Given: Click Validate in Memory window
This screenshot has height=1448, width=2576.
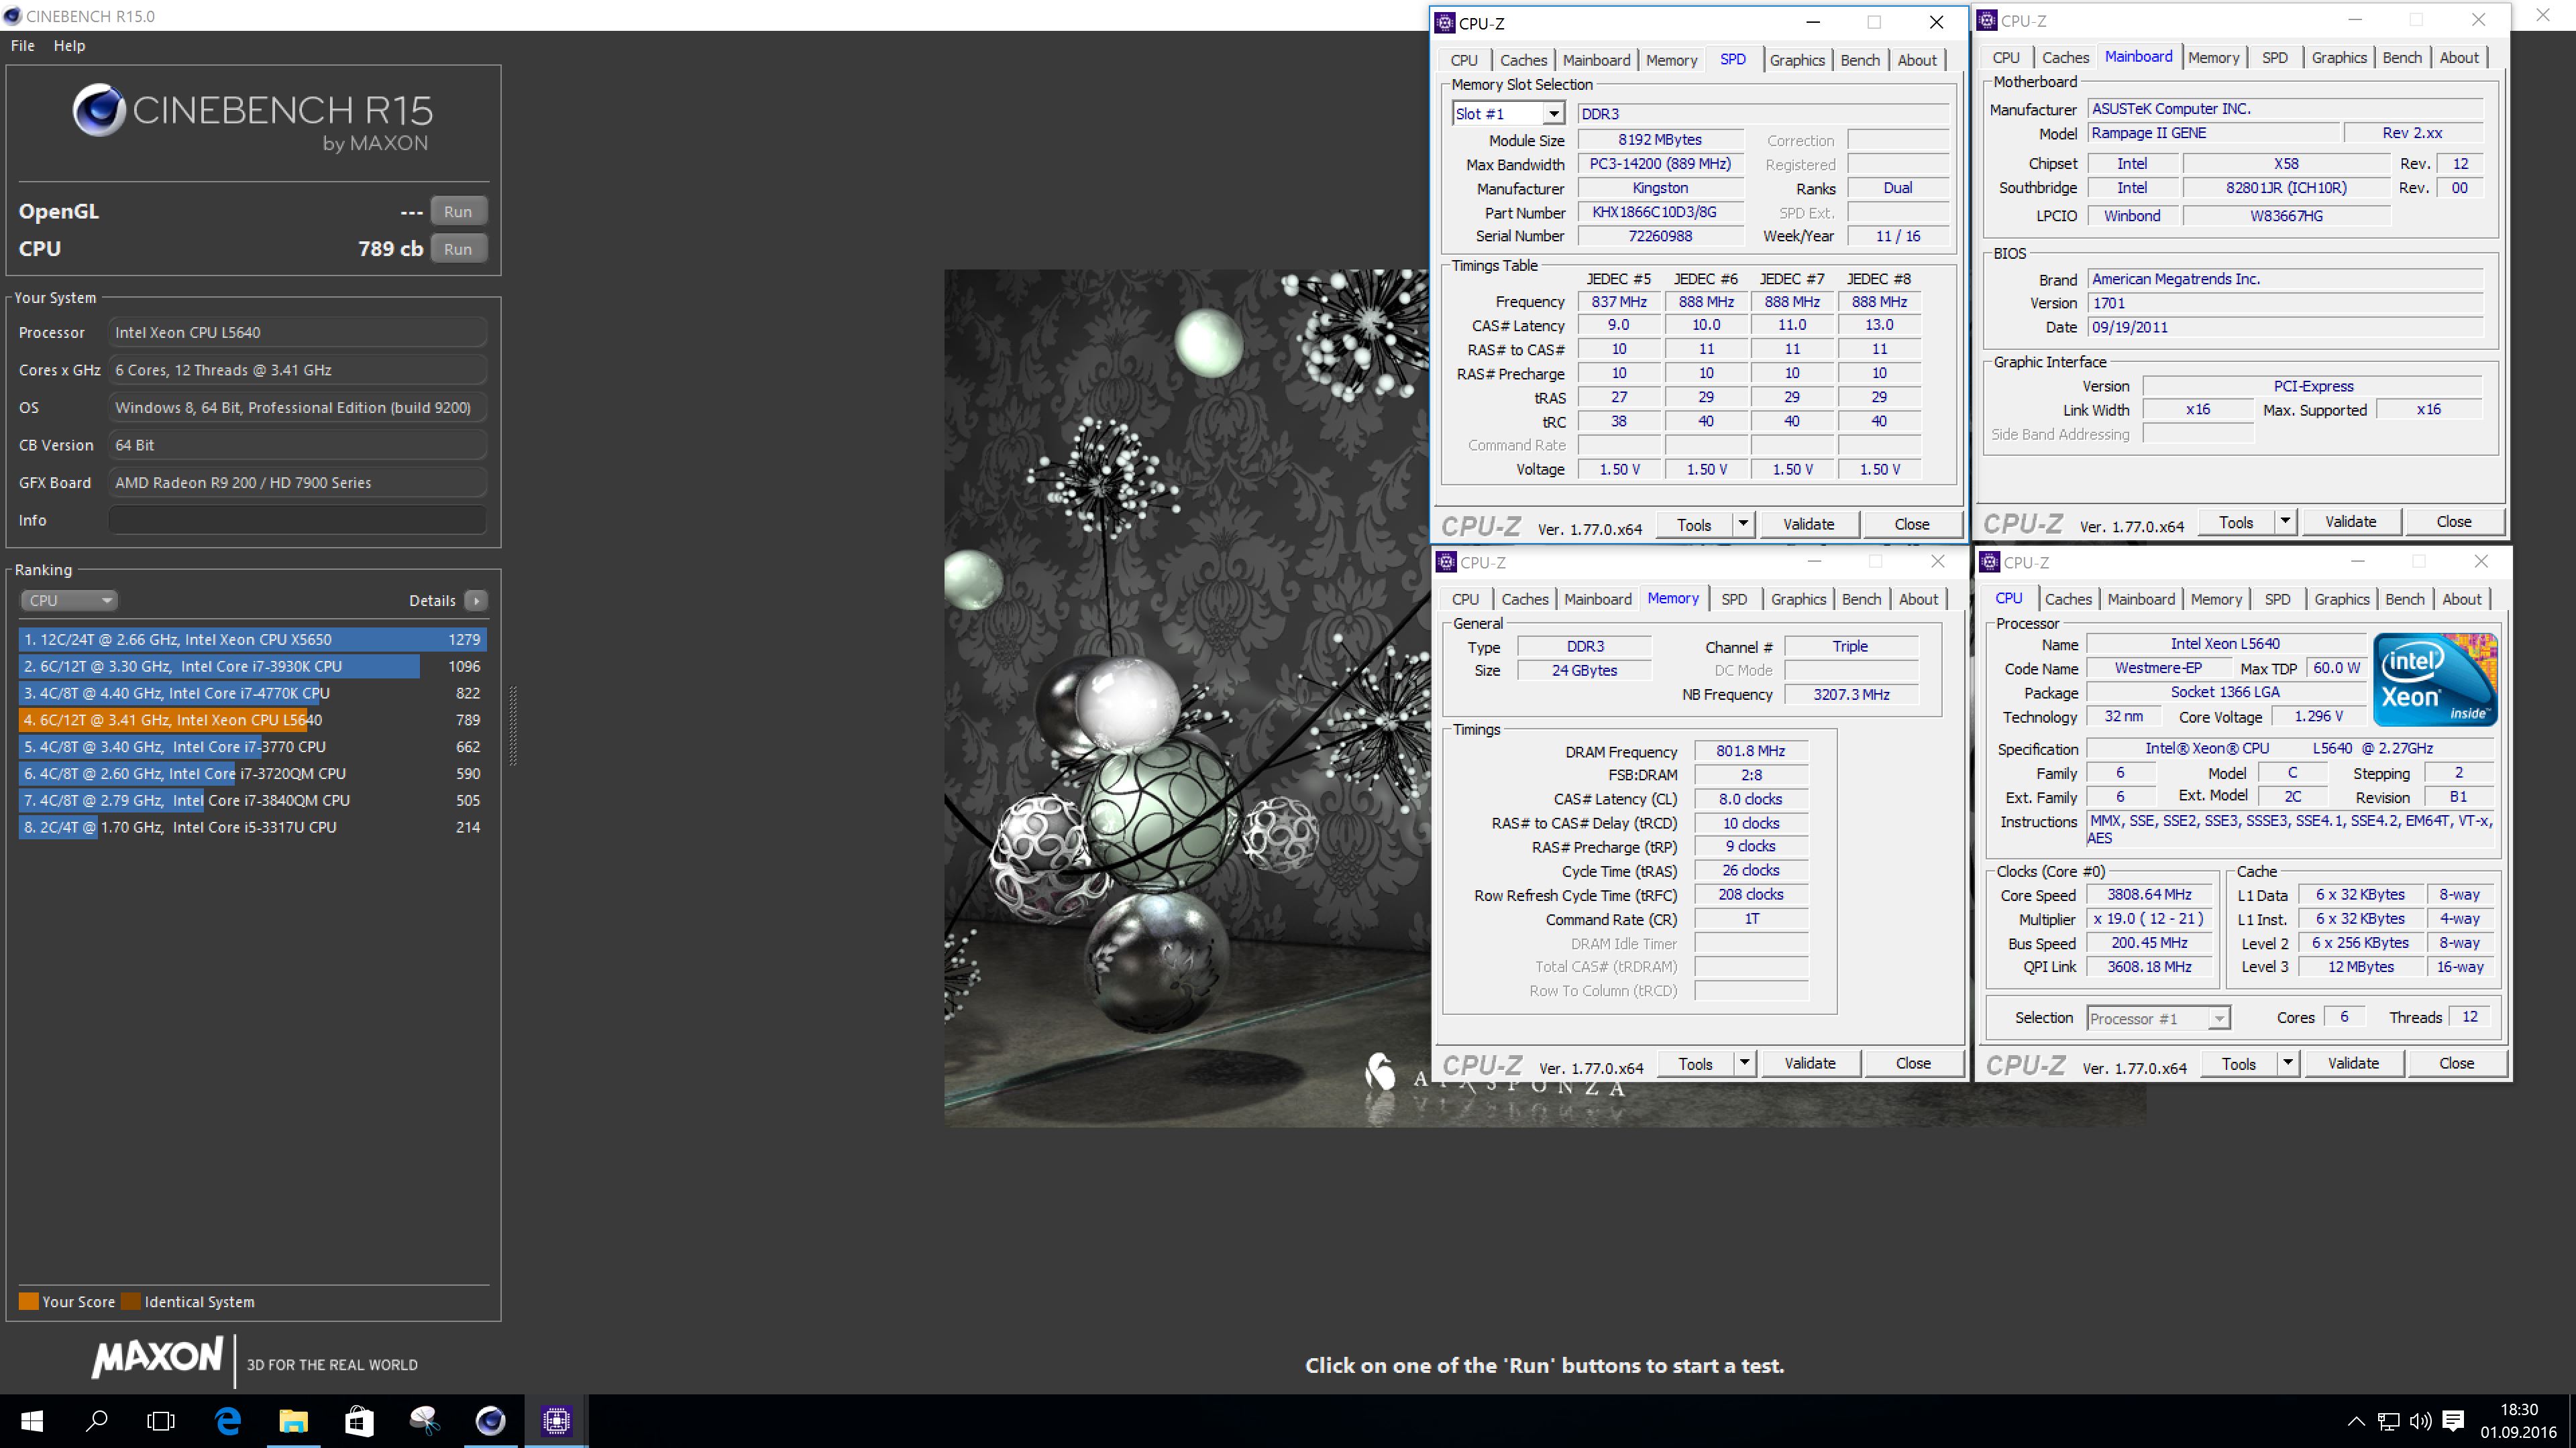Looking at the screenshot, I should pyautogui.click(x=1810, y=1063).
